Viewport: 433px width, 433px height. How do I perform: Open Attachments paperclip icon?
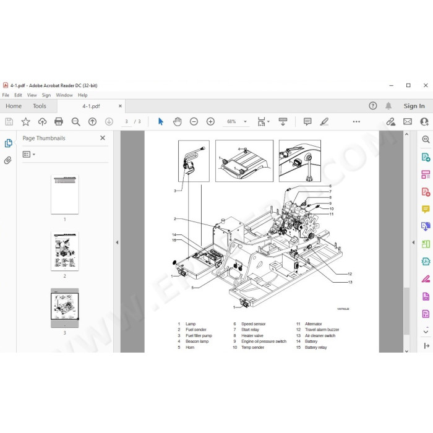click(7, 160)
